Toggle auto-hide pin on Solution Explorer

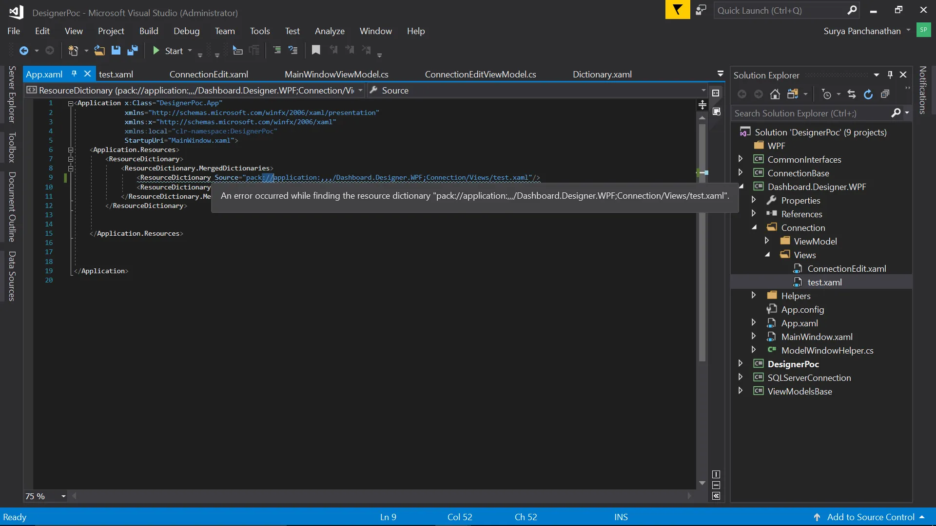pos(890,75)
